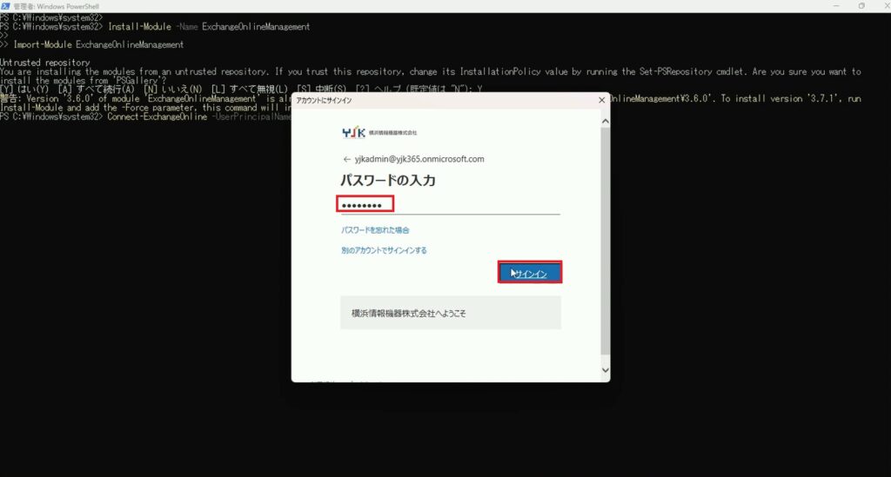The image size is (891, 477).
Task: Click the blue サインイン button
Action: click(530, 273)
